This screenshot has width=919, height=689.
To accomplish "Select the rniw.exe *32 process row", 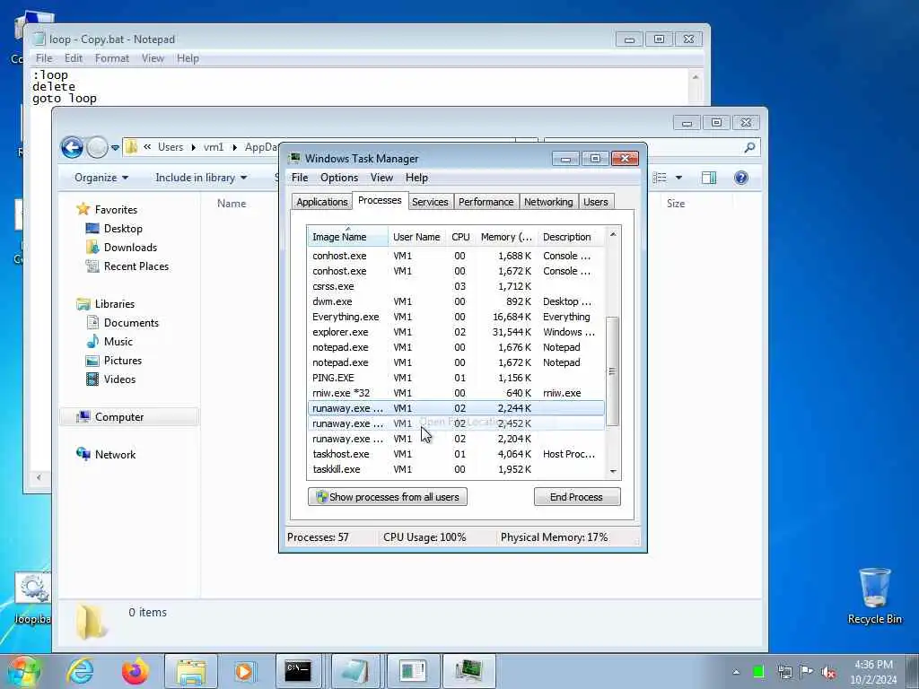I will coord(456,393).
